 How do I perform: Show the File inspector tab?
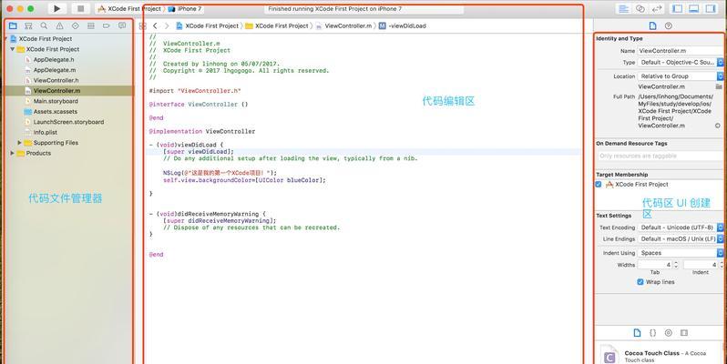(653, 25)
